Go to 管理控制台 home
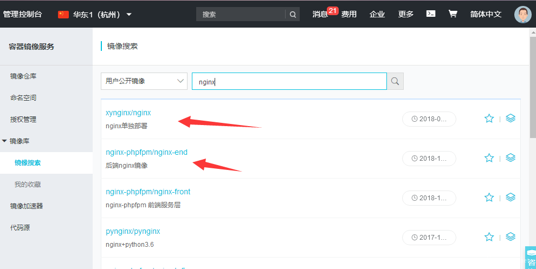This screenshot has height=269, width=536. tap(23, 14)
